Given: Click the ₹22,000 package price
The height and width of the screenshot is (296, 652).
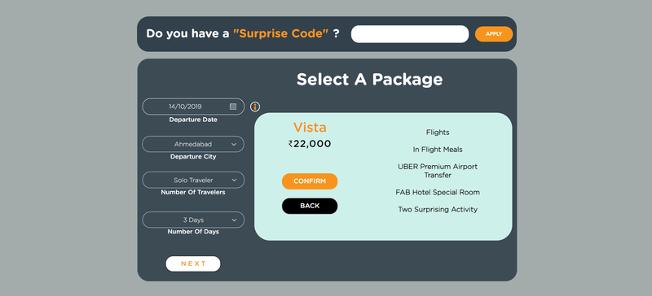Looking at the screenshot, I should coord(310,144).
